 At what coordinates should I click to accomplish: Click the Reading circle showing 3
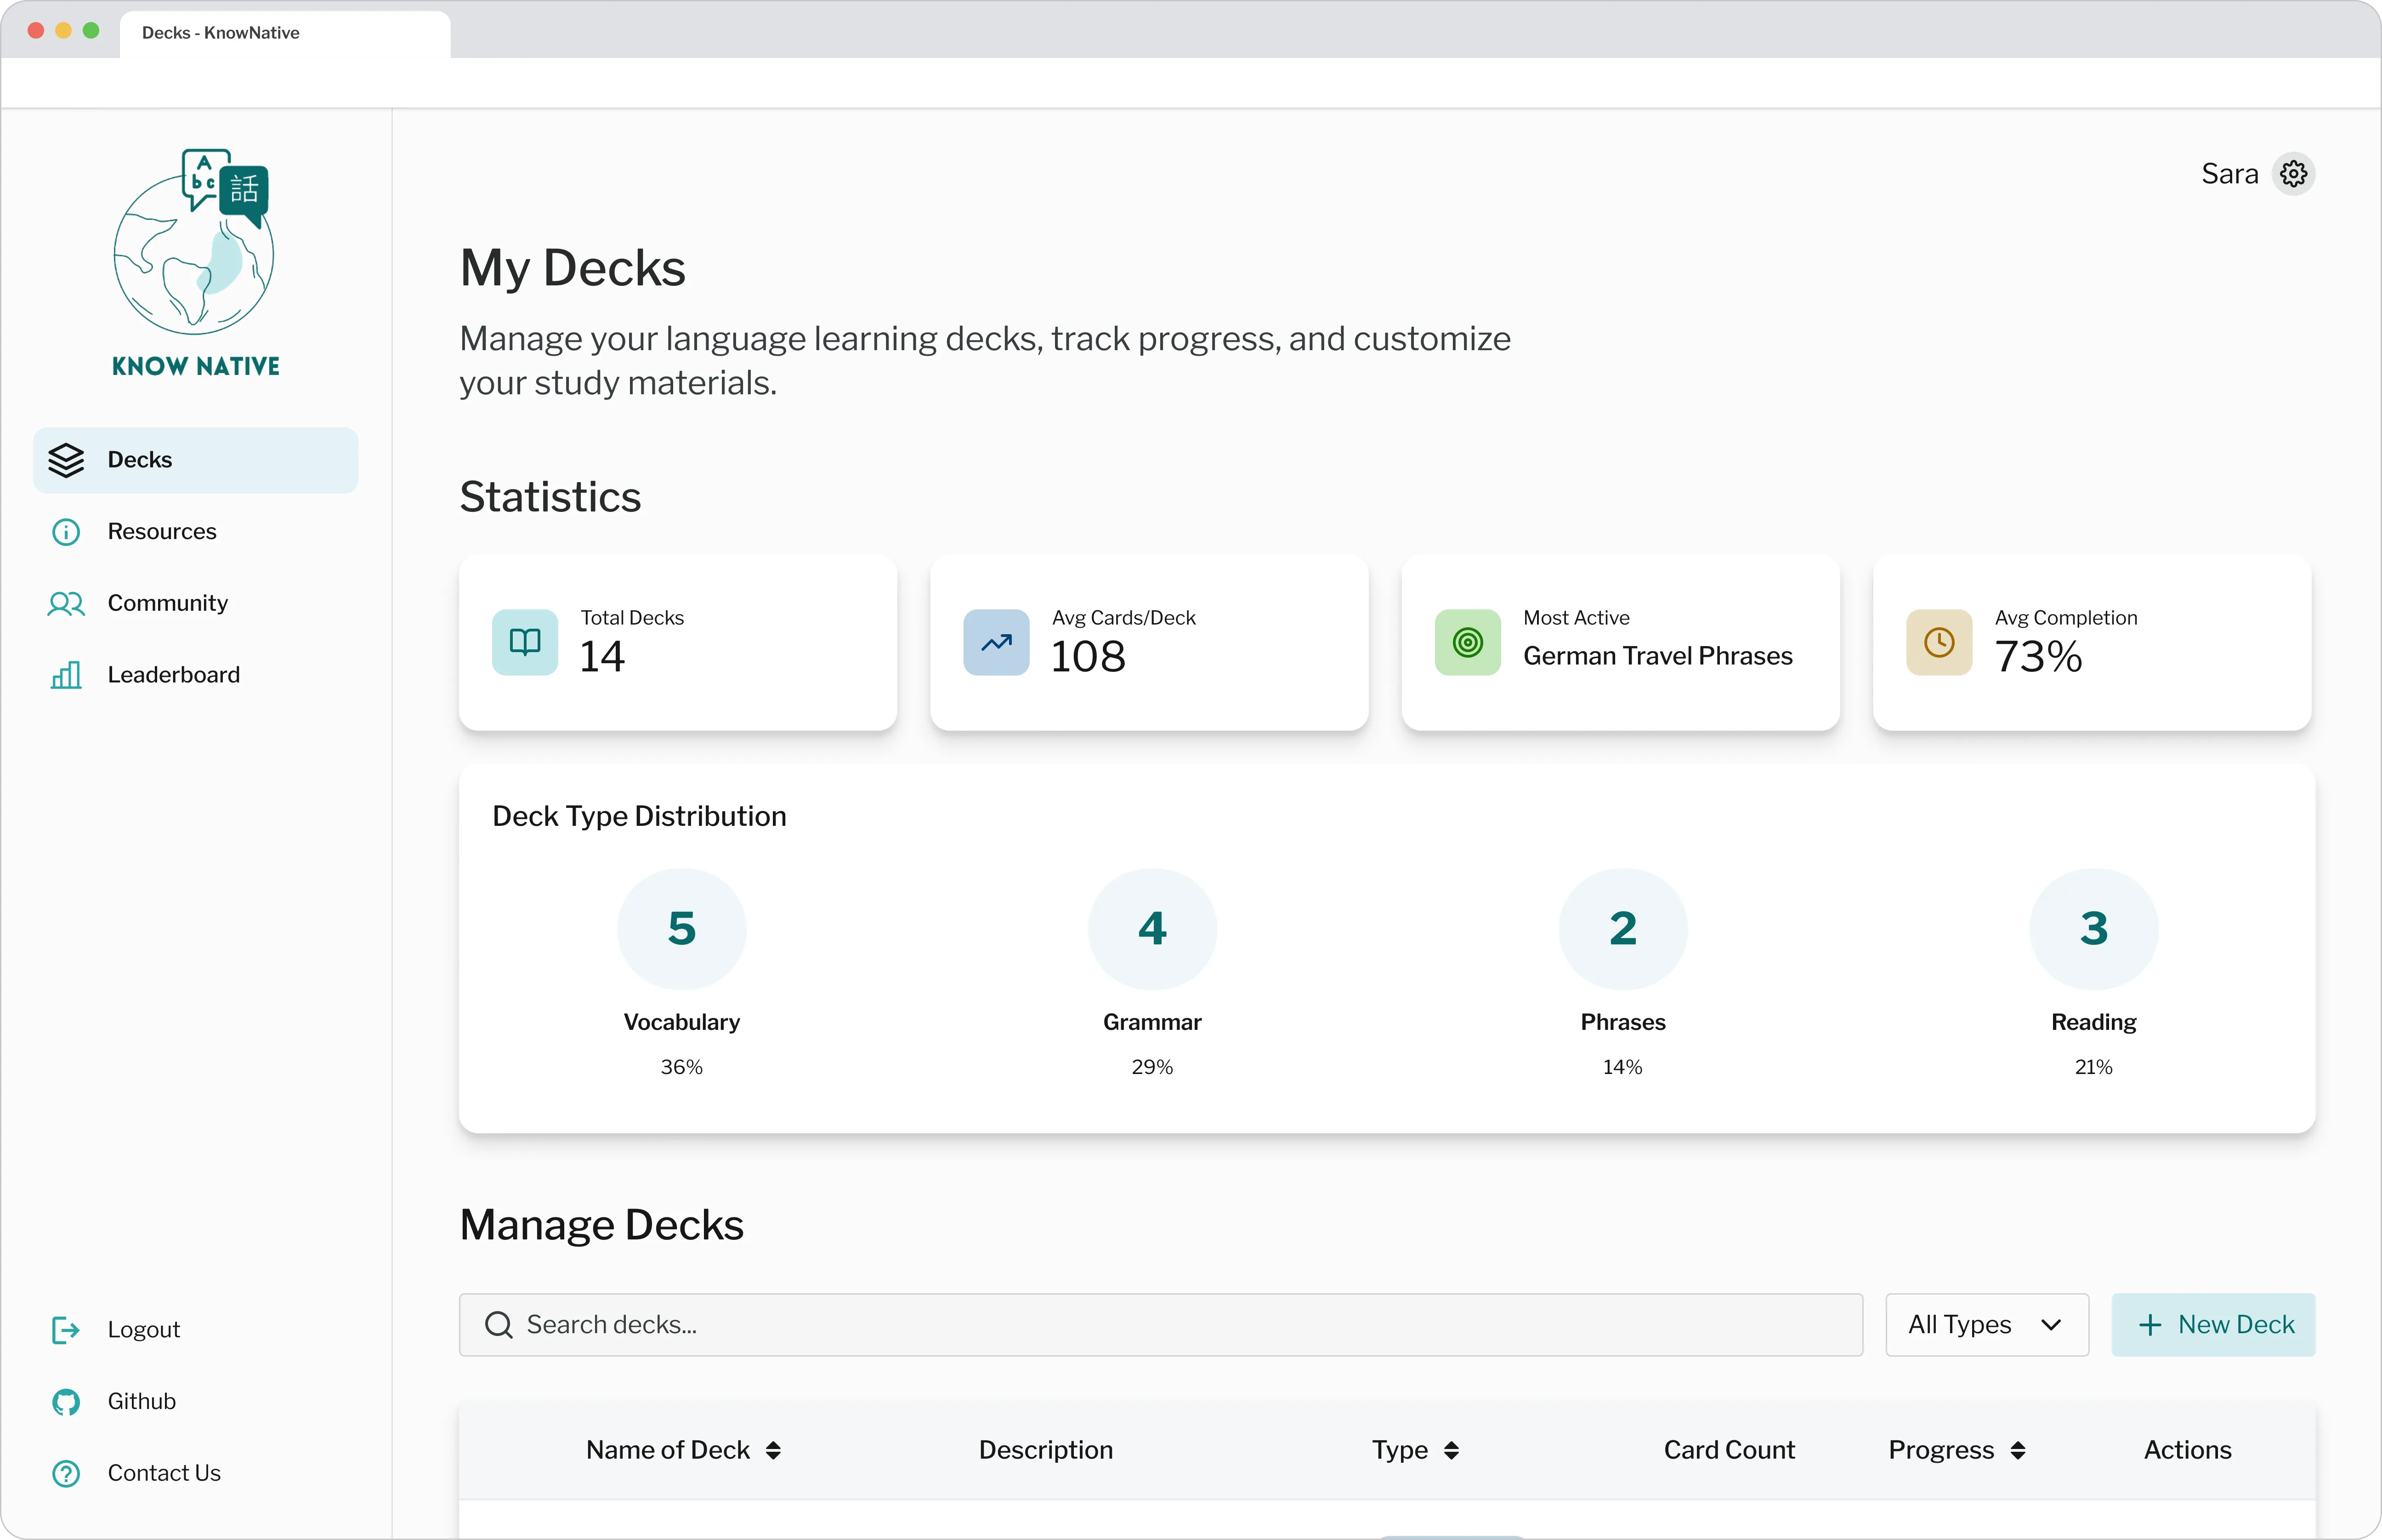[x=2093, y=929]
